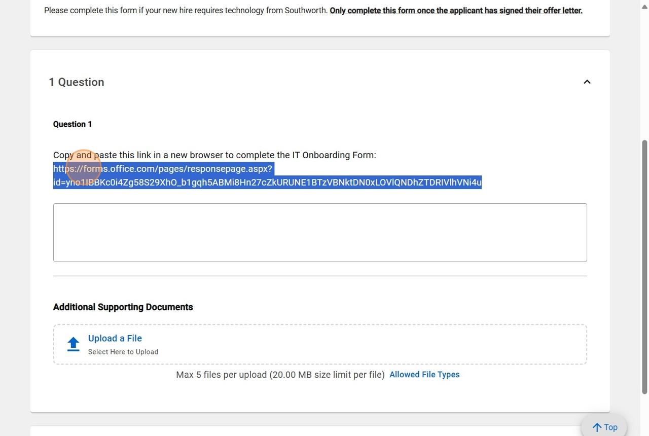Click the Upload a File link
Viewport: 649px width, 436px height.
pos(115,338)
